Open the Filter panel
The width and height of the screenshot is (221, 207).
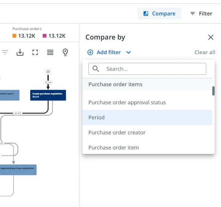coord(201,14)
